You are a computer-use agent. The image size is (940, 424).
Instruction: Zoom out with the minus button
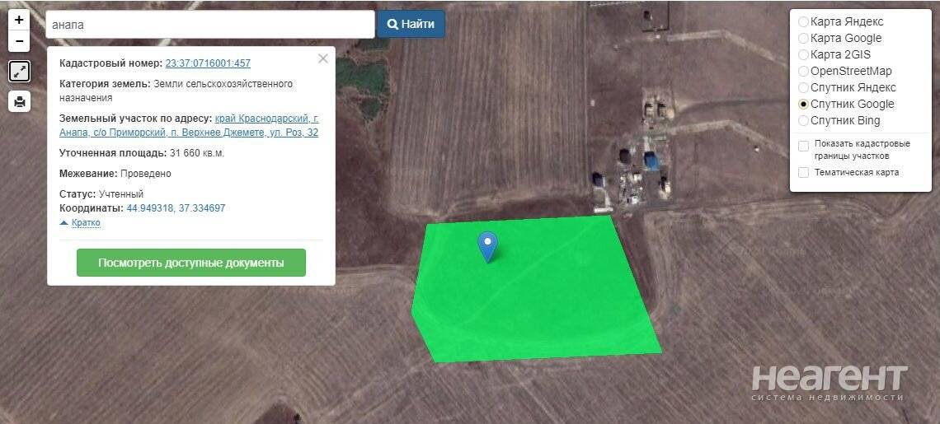(x=19, y=41)
